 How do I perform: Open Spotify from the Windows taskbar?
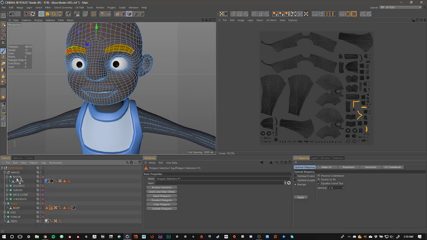[x=53, y=237]
